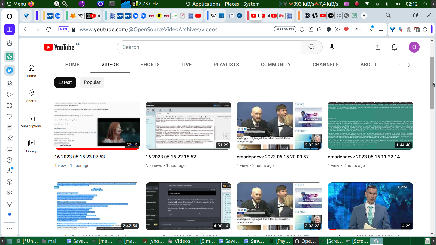Viewport: 436px width, 245px height.
Task: Open video titled 16 2023 05 15 23 07 53
Action: coord(80,157)
